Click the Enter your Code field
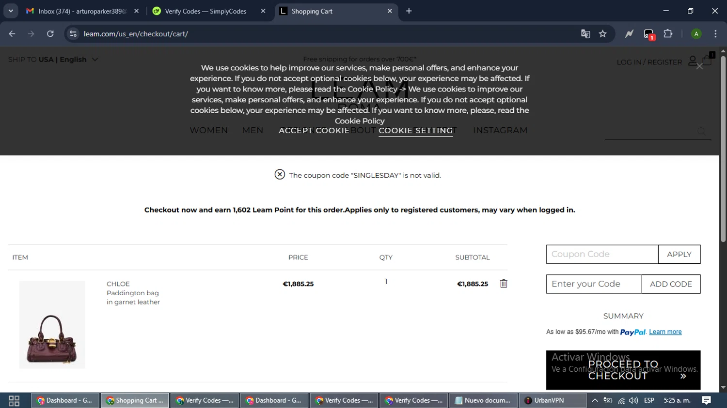Viewport: 727px width, 408px height. (x=594, y=284)
